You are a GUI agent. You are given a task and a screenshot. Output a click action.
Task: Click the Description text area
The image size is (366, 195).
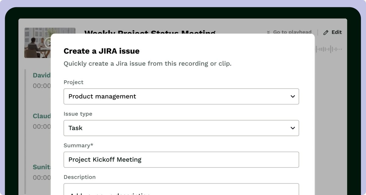pyautogui.click(x=181, y=189)
